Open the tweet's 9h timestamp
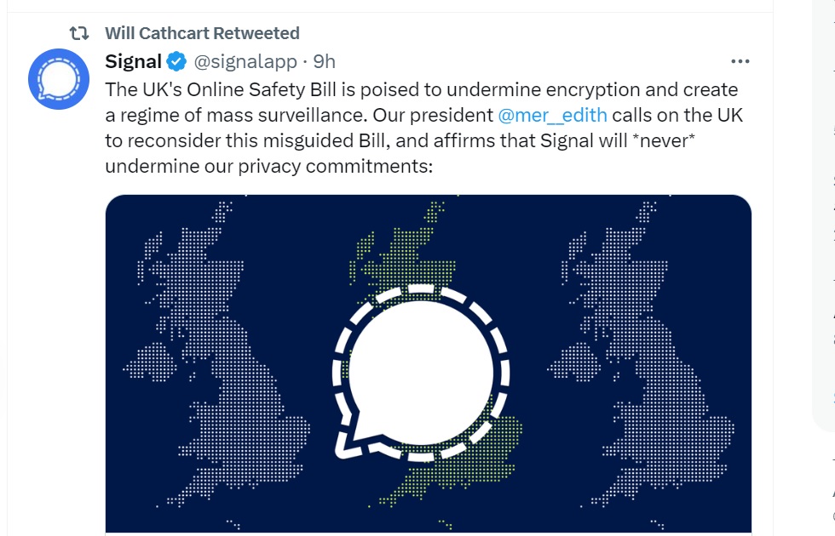Image resolution: width=835 pixels, height=536 pixels. tap(325, 61)
